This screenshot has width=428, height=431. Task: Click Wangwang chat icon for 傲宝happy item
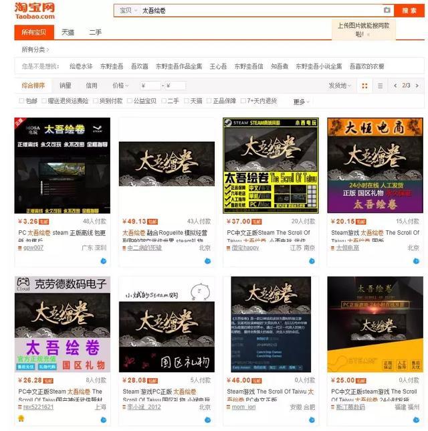point(312,261)
